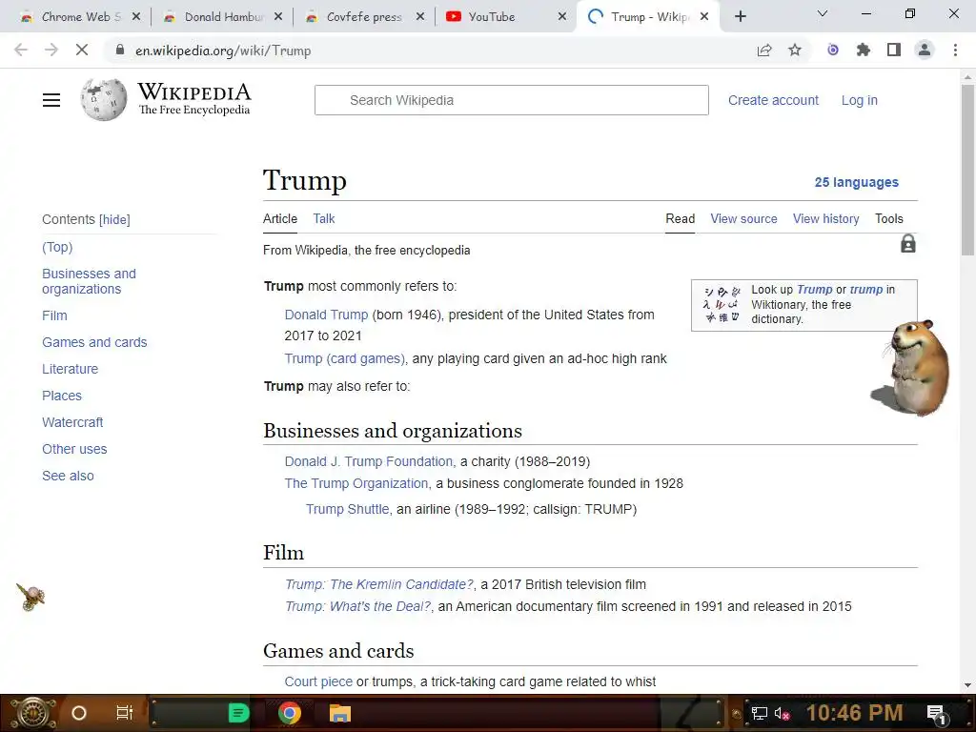Image resolution: width=976 pixels, height=732 pixels.
Task: Bookmark this tab with the star
Action: coord(794,50)
